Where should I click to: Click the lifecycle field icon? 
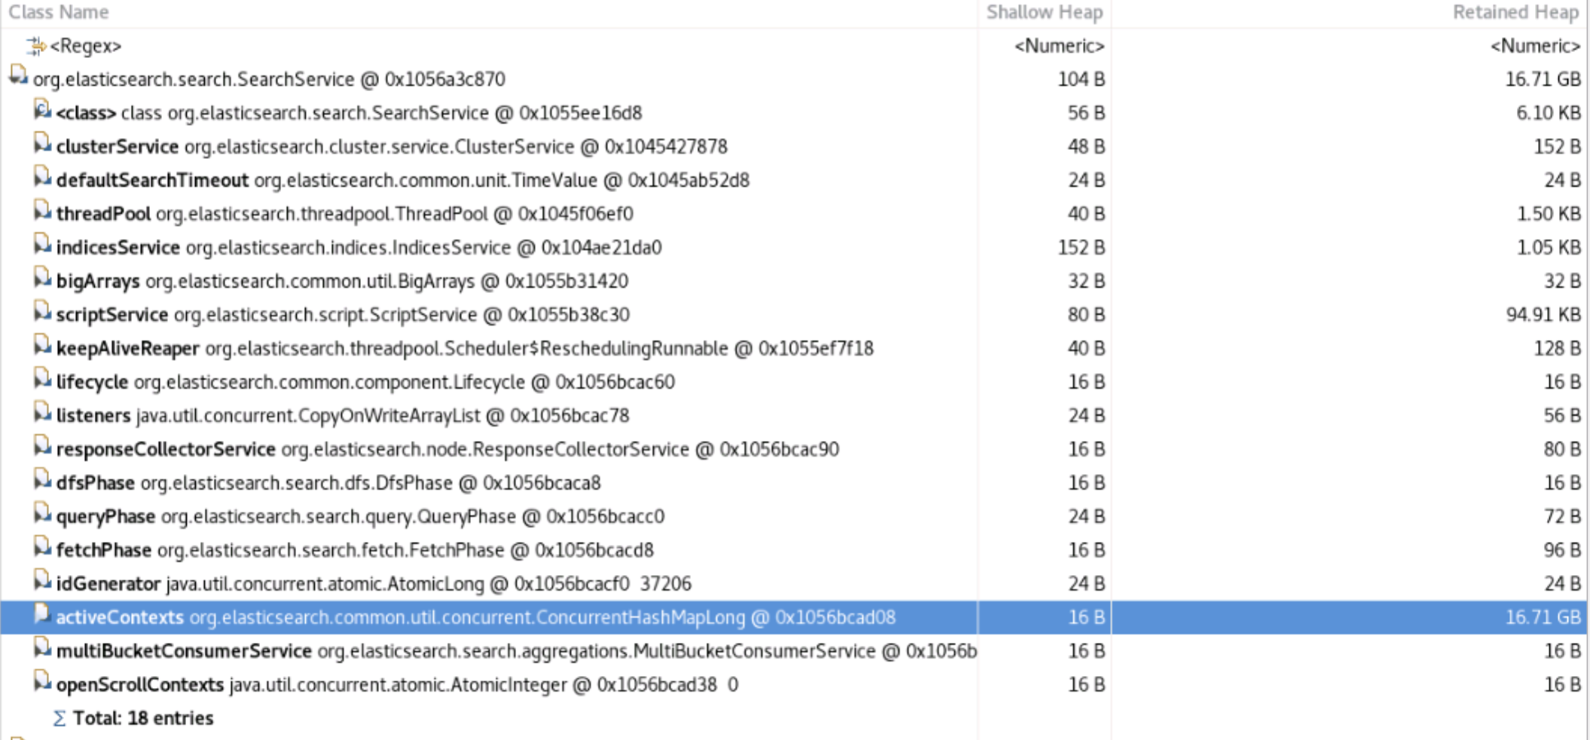(42, 379)
